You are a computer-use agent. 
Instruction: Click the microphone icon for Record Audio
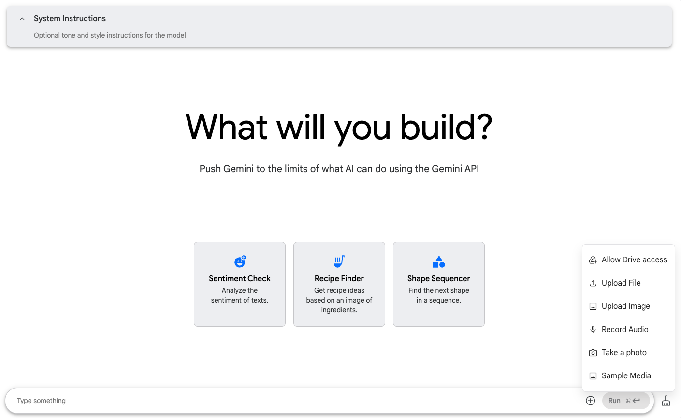pyautogui.click(x=593, y=330)
